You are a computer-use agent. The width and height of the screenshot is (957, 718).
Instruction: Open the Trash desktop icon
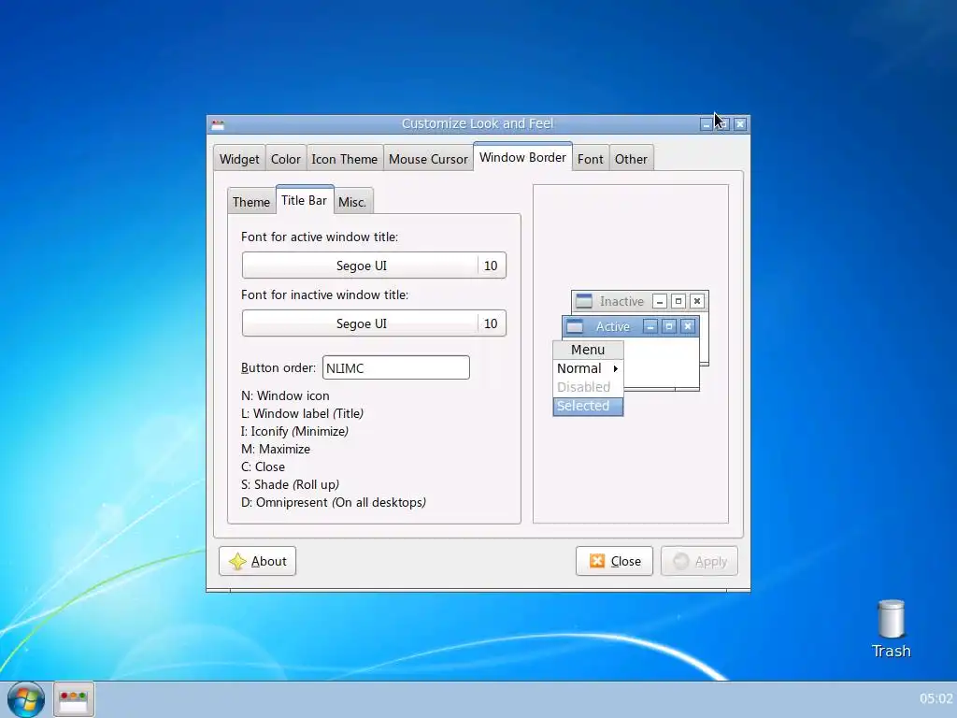891,629
